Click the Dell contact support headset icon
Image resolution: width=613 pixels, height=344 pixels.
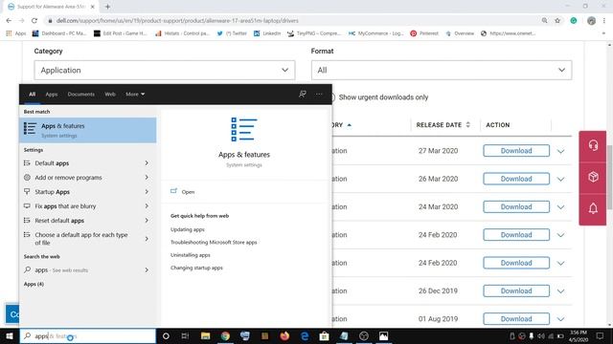point(593,145)
